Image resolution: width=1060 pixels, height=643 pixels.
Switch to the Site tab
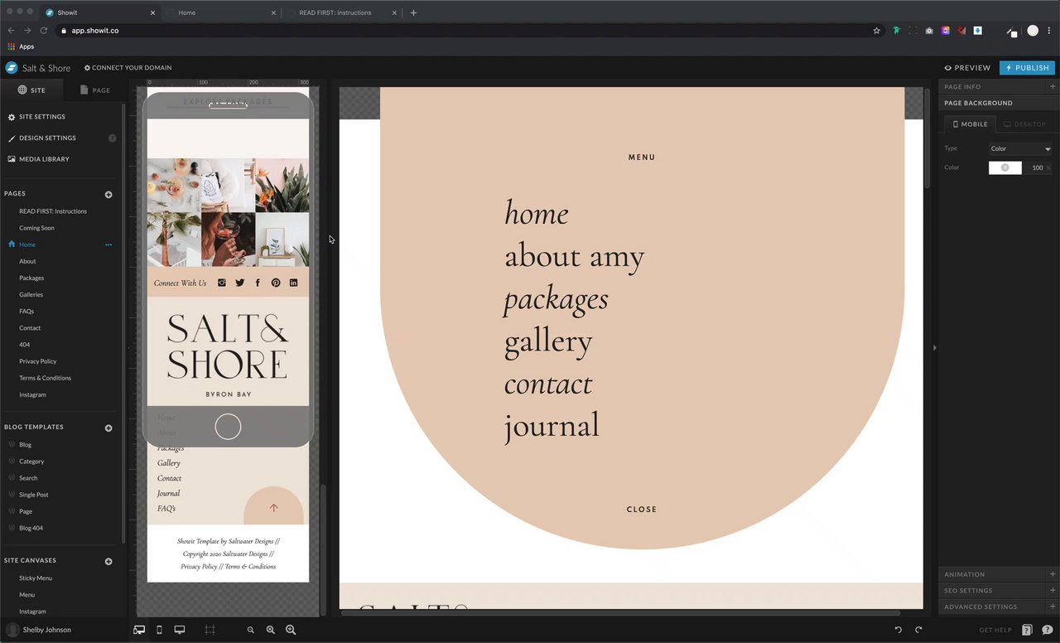click(x=31, y=90)
